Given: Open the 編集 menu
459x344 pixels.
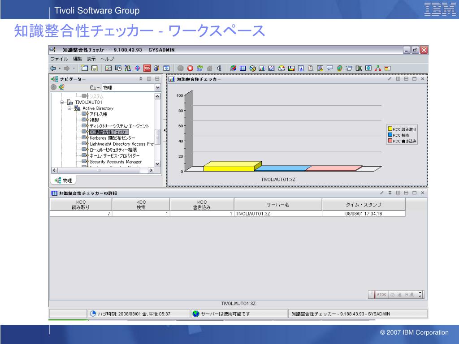Looking at the screenshot, I should [78, 59].
